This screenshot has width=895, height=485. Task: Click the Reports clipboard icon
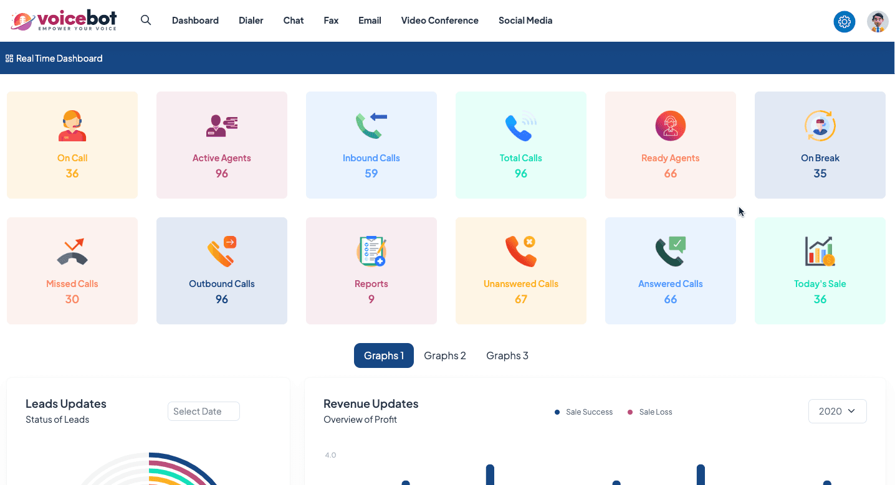click(371, 252)
